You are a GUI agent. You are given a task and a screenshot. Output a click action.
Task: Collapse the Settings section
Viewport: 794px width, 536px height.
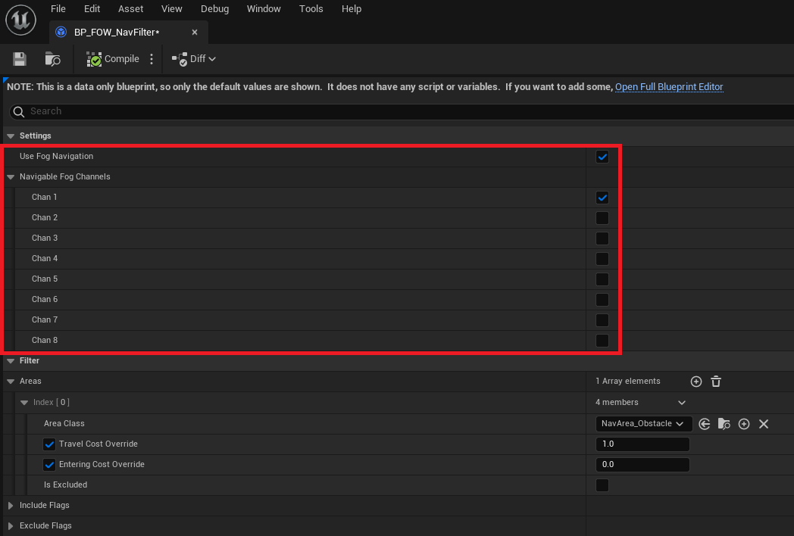coord(11,136)
